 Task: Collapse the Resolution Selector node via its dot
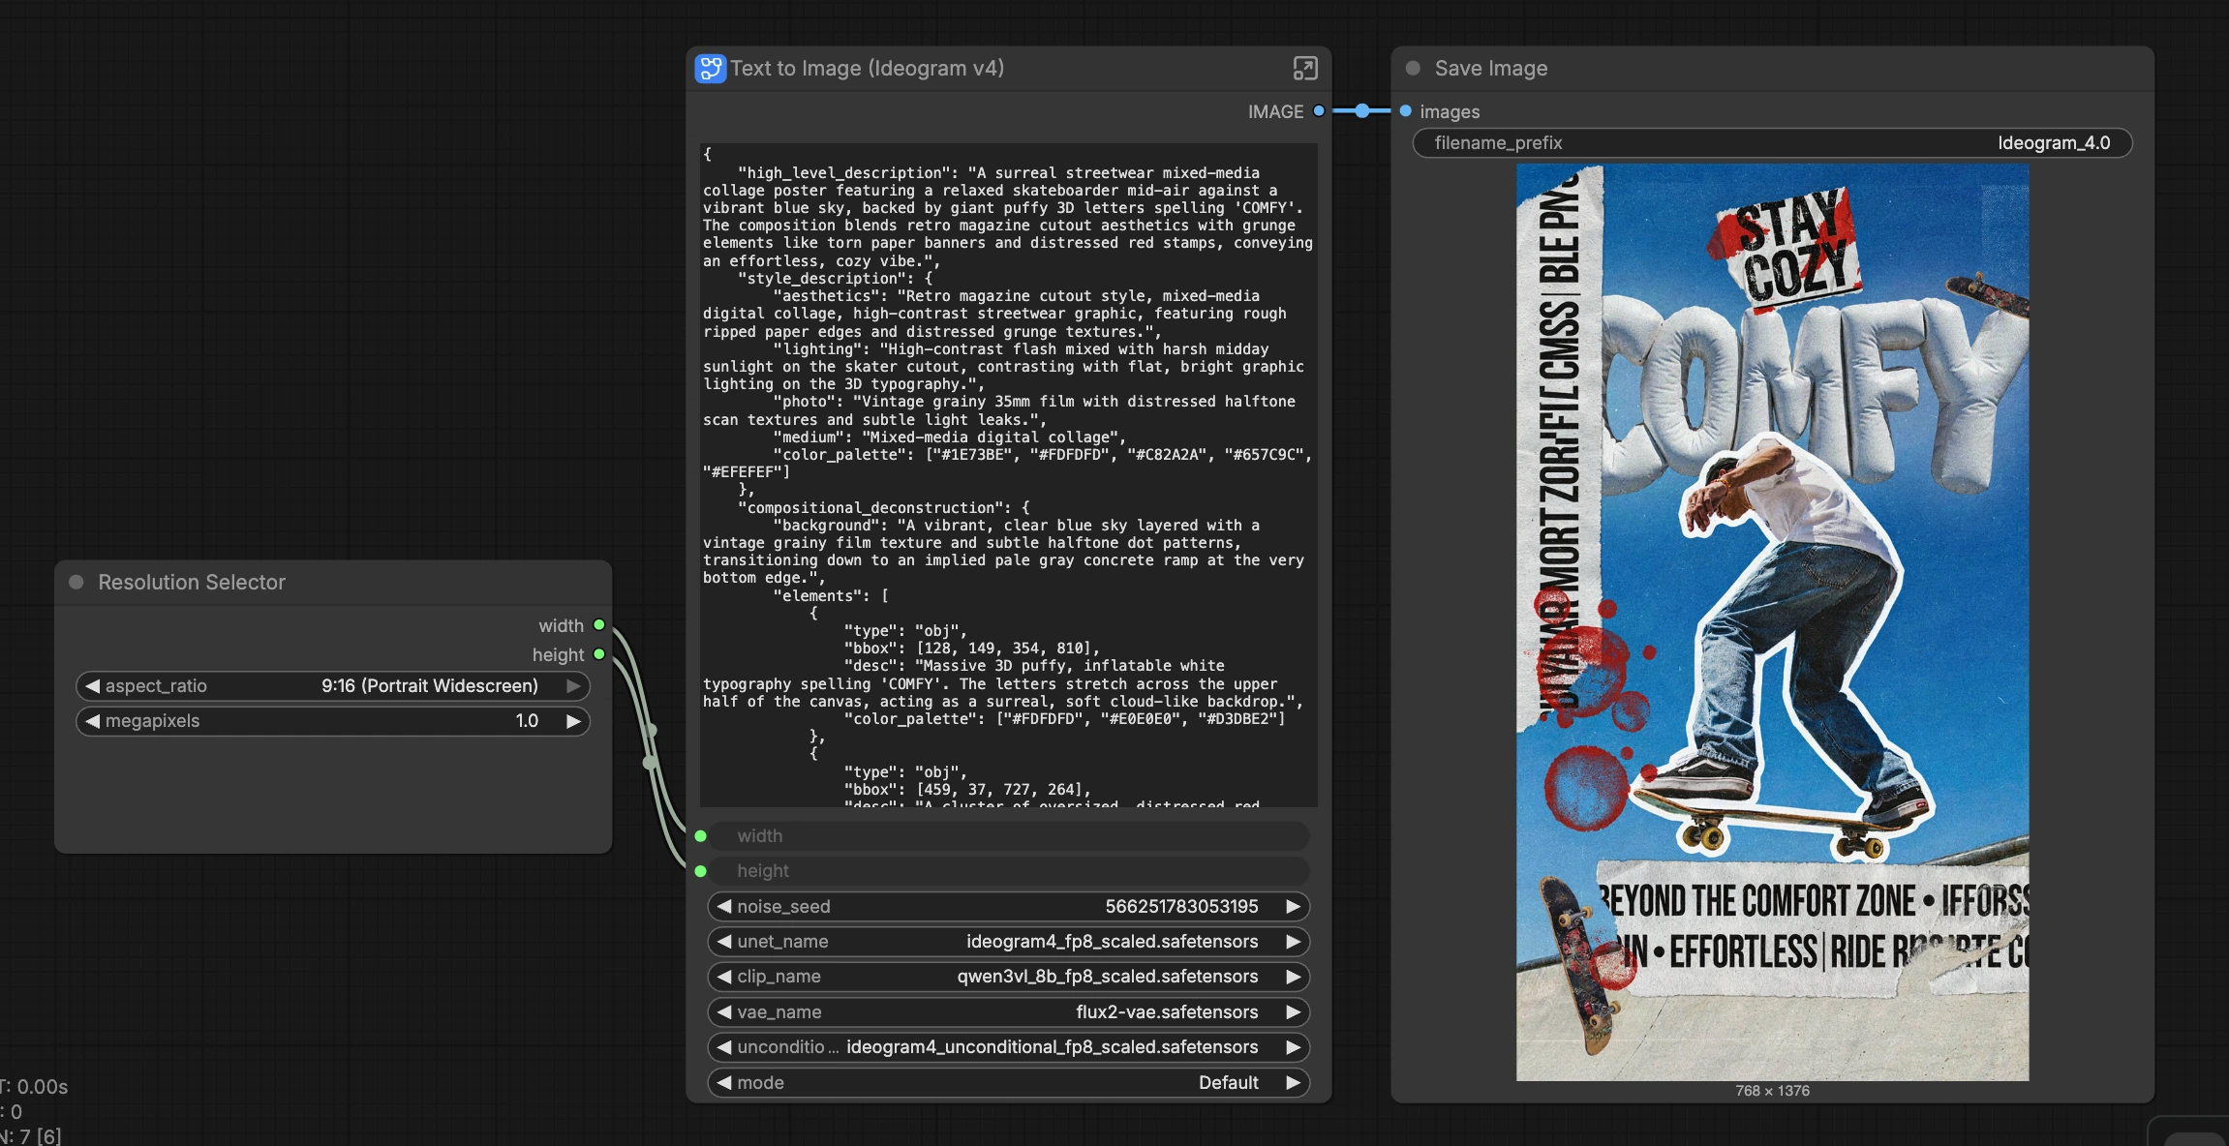[x=76, y=582]
